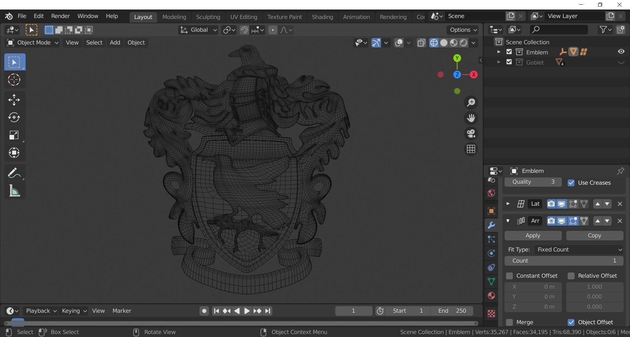Image resolution: width=630 pixels, height=337 pixels.
Task: Open the Render menu
Action: point(60,16)
